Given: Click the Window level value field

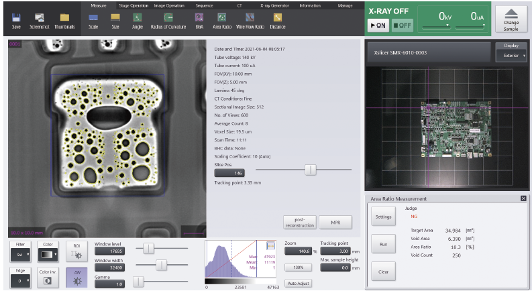Looking at the screenshot, I should click(x=109, y=251).
